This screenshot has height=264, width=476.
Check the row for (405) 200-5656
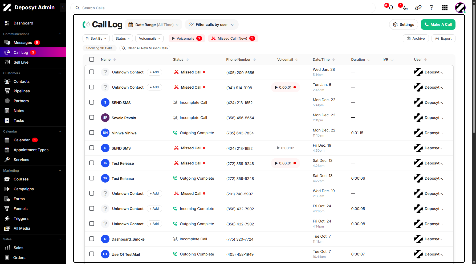[92, 72]
